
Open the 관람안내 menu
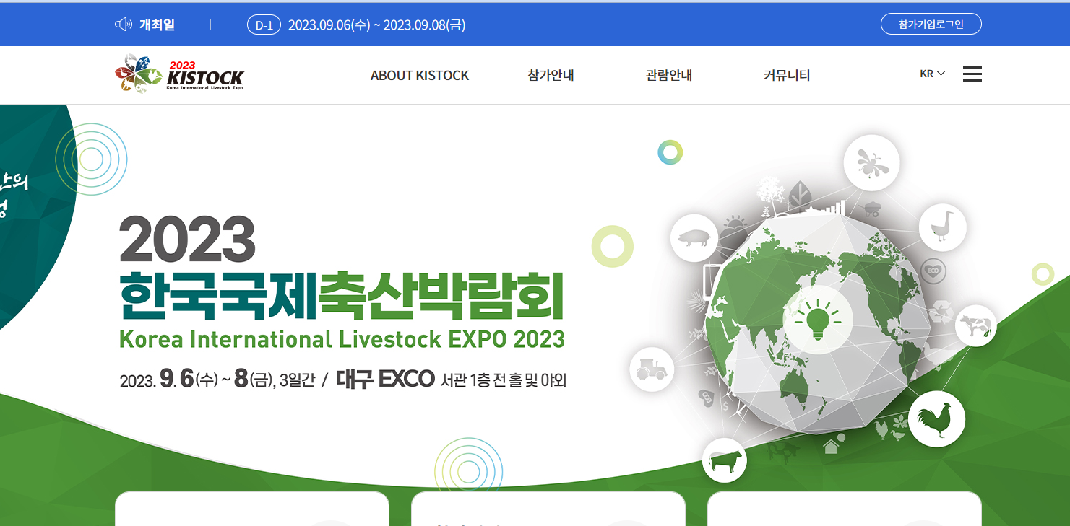point(669,75)
